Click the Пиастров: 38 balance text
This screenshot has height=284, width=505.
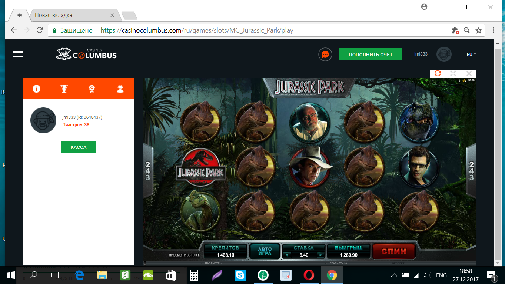76,125
